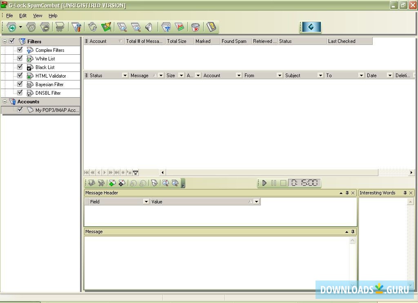Open the Subject column filter dropdown
This screenshot has width=418, height=303.
320,76
